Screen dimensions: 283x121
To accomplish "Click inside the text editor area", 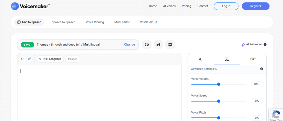I will [x=99, y=93].
